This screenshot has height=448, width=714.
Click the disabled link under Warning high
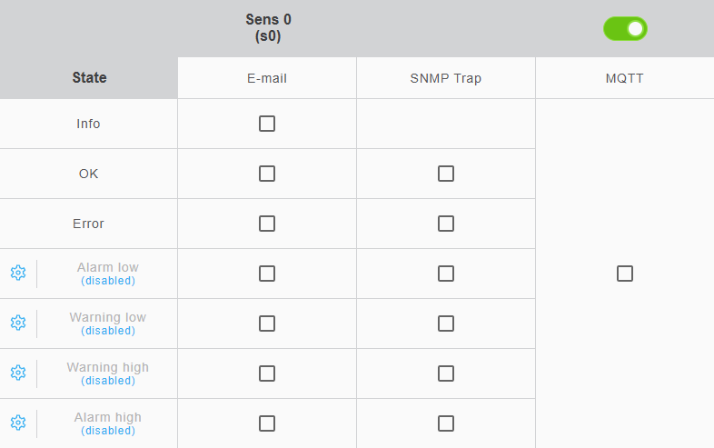click(x=108, y=381)
